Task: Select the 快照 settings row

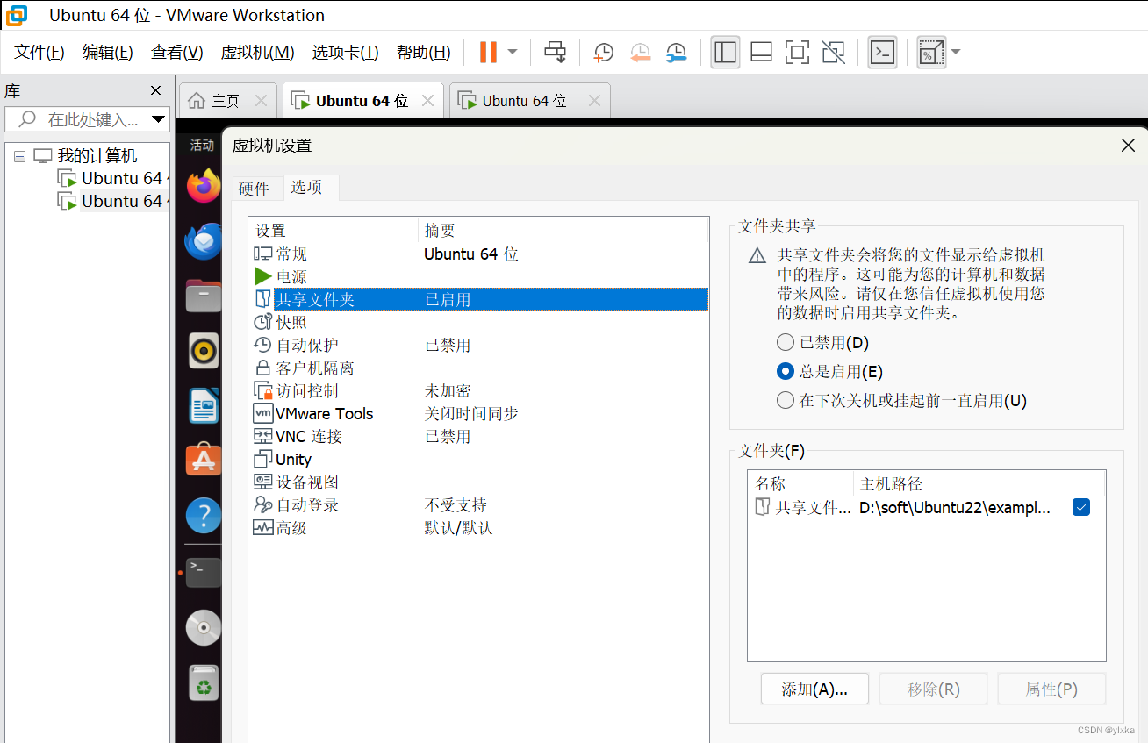Action: coord(478,323)
